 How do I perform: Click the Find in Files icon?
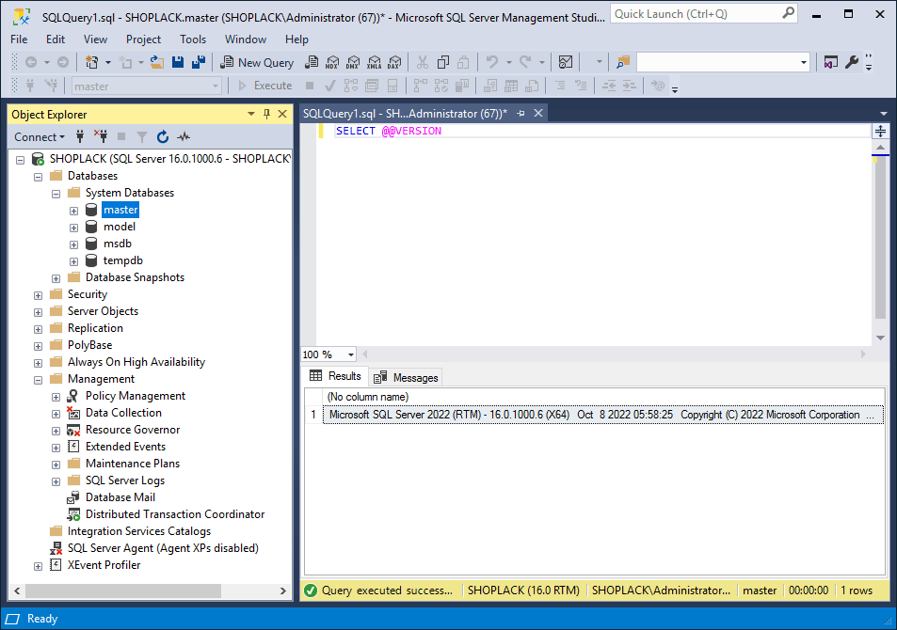623,62
